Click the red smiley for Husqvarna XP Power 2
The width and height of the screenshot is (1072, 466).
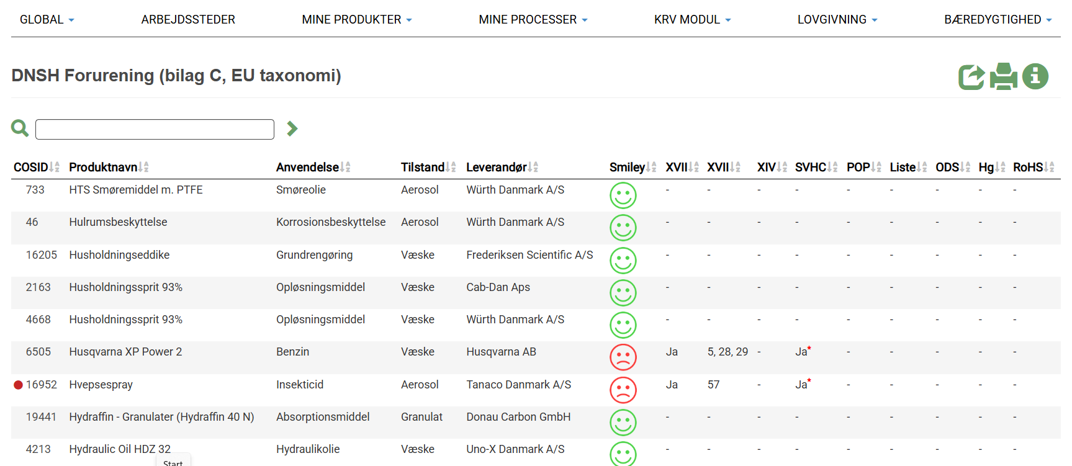(623, 357)
